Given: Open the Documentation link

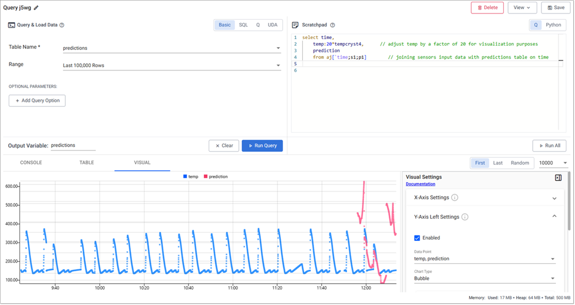Looking at the screenshot, I should pyautogui.click(x=421, y=185).
